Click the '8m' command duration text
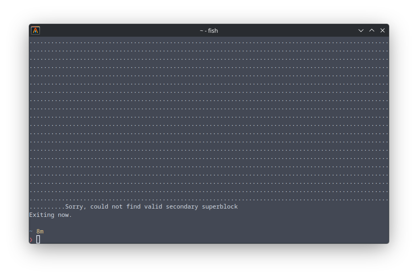 coord(40,231)
